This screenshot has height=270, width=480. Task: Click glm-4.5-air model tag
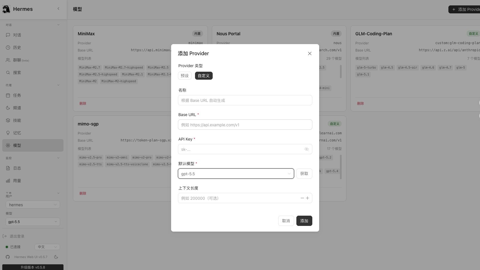(408, 67)
